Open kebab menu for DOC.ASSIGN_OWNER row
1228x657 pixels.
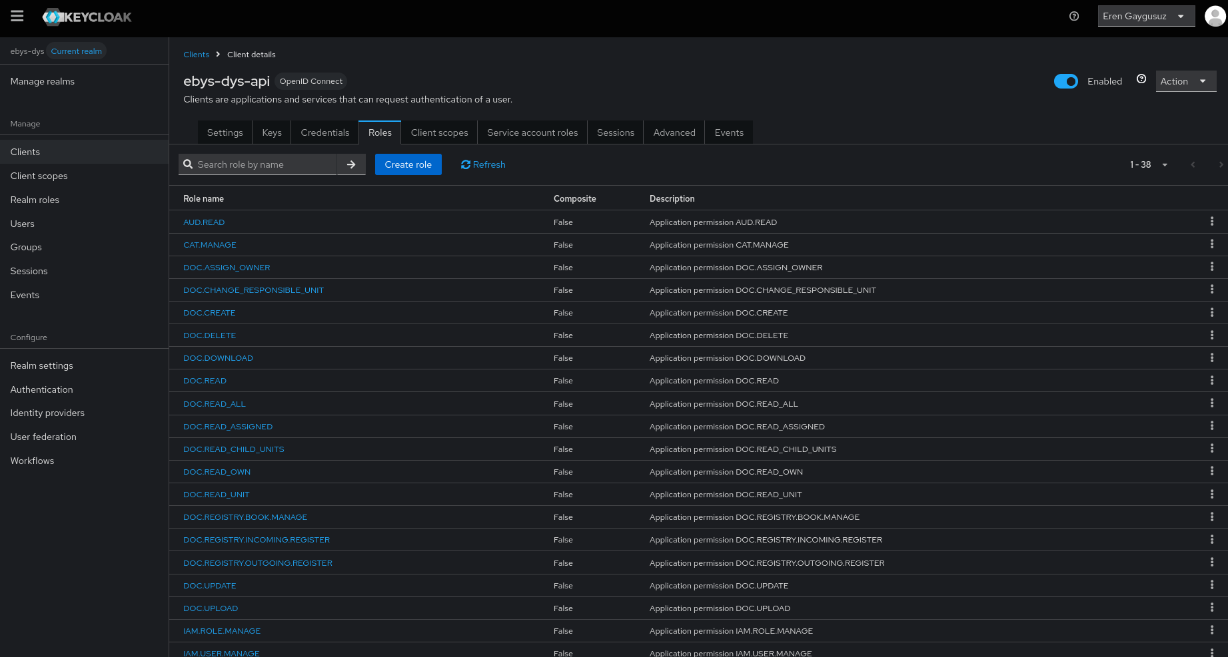(x=1212, y=266)
